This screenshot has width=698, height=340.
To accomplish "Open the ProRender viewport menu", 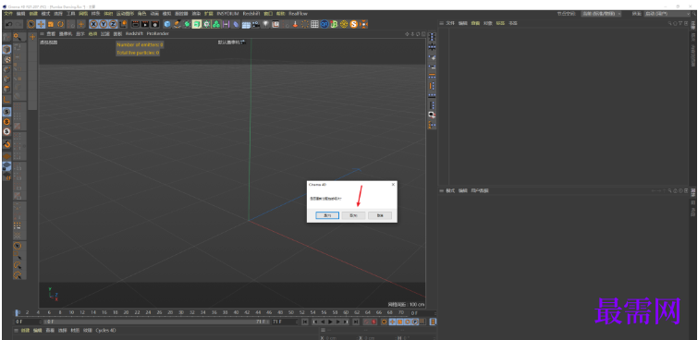I will point(157,34).
